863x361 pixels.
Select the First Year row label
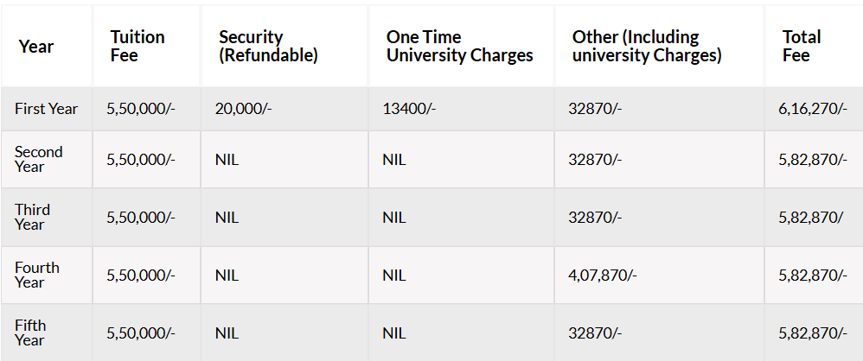click(x=46, y=108)
